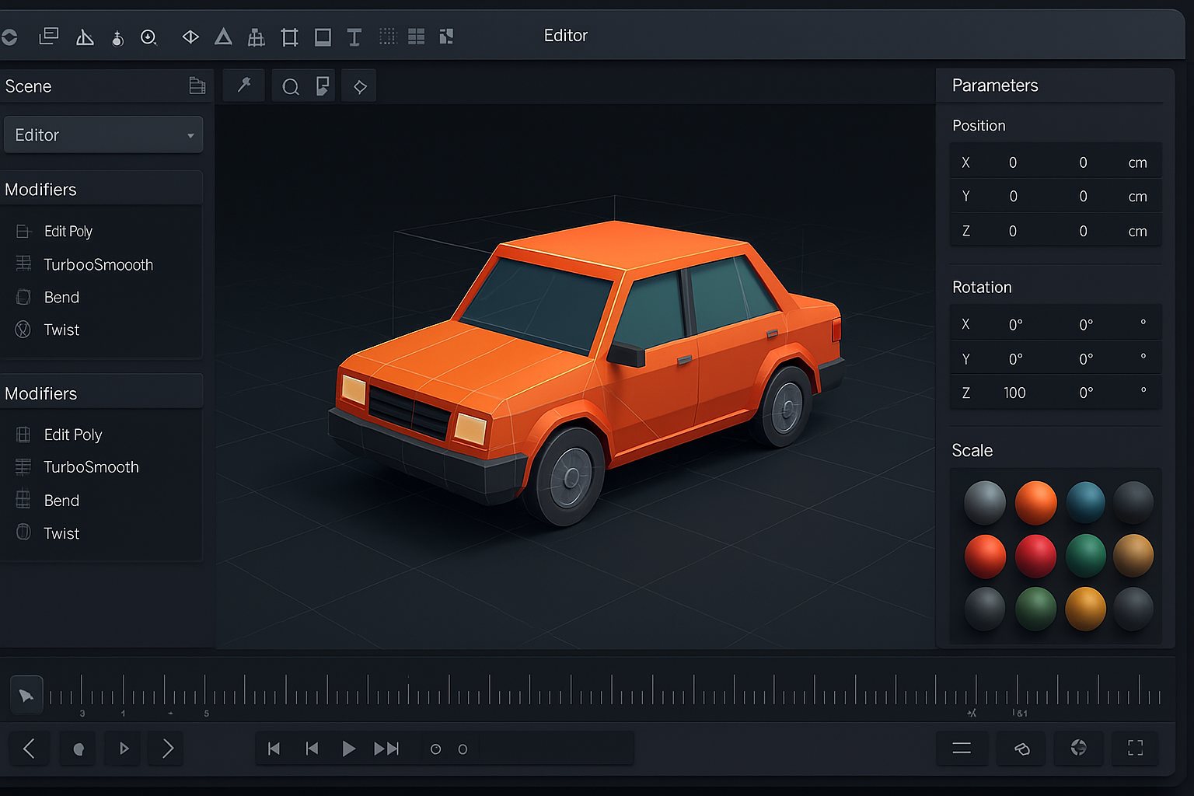1194x796 pixels.
Task: Click the Rotation Z value field showing 100
Action: (x=1014, y=393)
